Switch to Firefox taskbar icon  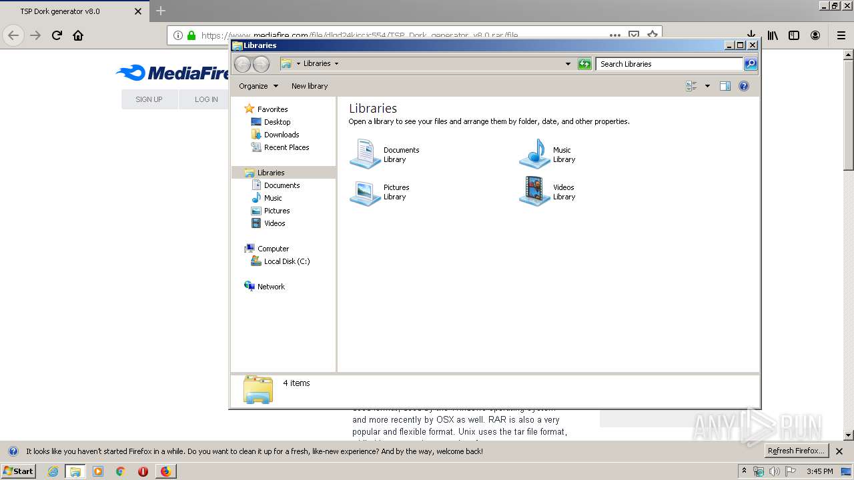click(x=165, y=471)
